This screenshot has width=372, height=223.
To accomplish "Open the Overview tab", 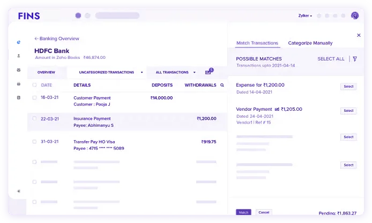I will 46,72.
